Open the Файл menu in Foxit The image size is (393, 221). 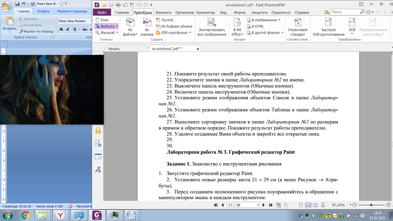tap(102, 12)
